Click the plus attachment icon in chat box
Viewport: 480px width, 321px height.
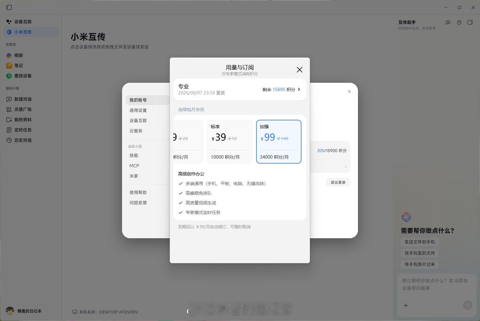click(406, 305)
